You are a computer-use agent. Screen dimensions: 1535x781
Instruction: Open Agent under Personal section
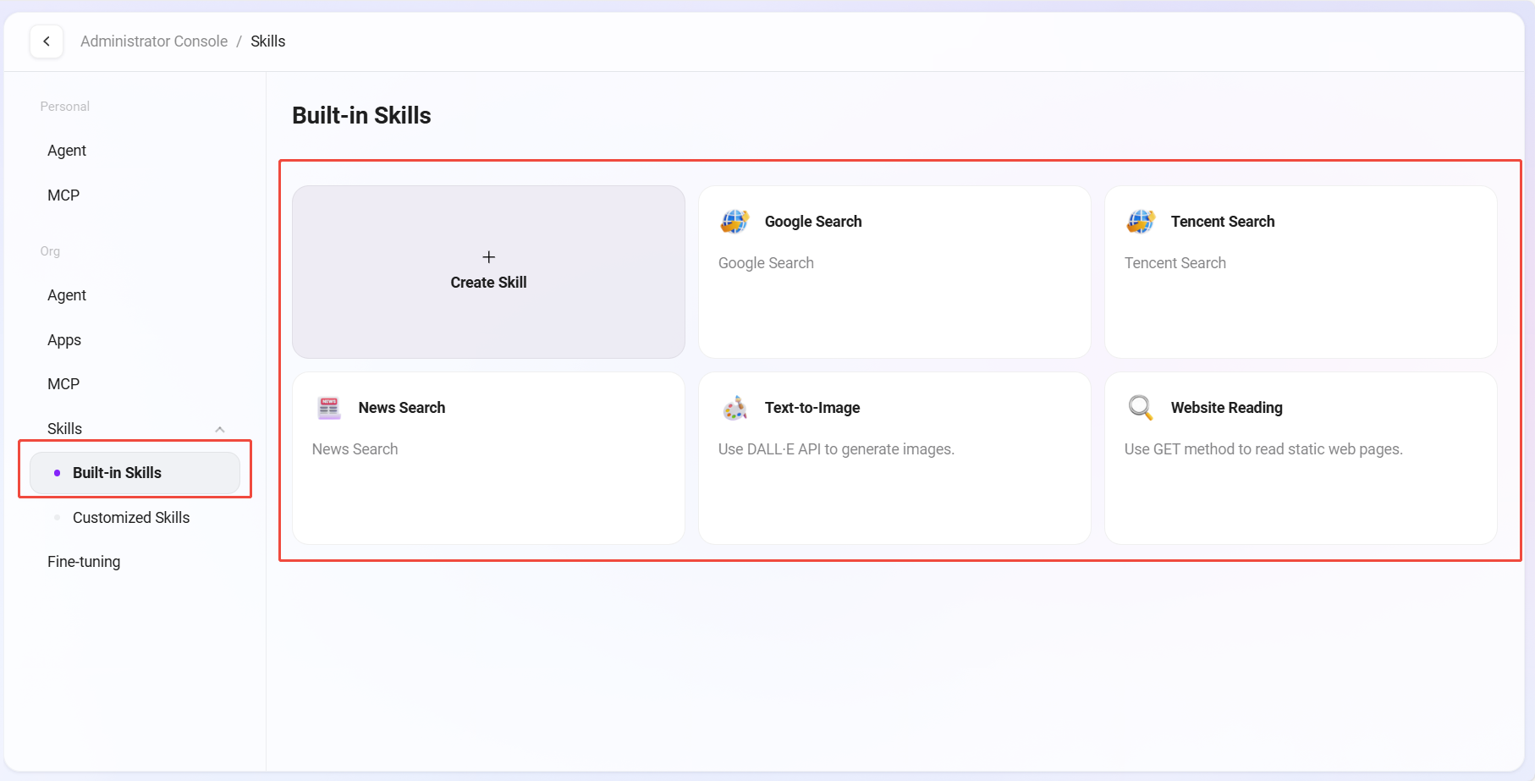[x=67, y=151]
